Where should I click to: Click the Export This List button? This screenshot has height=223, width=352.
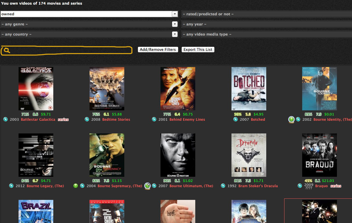[x=198, y=49]
